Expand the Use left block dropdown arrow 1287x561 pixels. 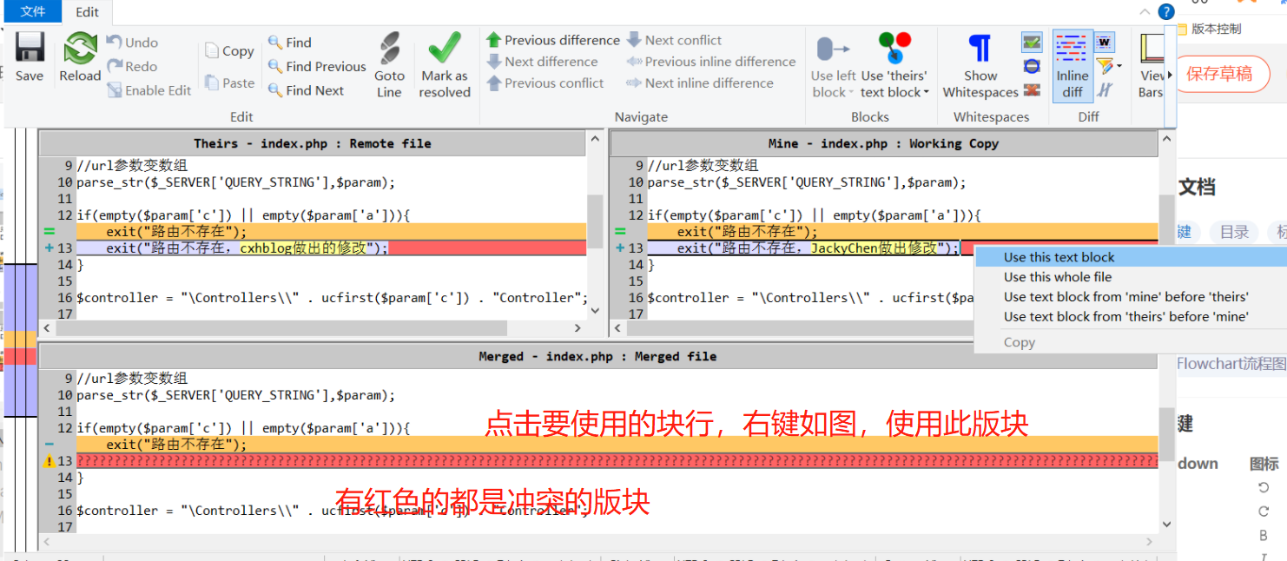pos(850,93)
